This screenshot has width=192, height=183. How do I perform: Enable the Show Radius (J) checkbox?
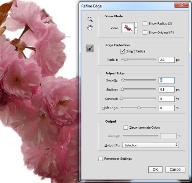click(x=145, y=24)
